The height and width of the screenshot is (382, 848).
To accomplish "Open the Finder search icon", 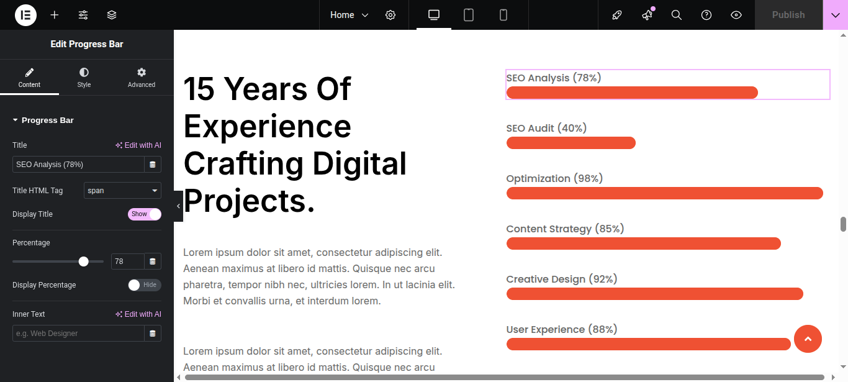I will pos(677,15).
